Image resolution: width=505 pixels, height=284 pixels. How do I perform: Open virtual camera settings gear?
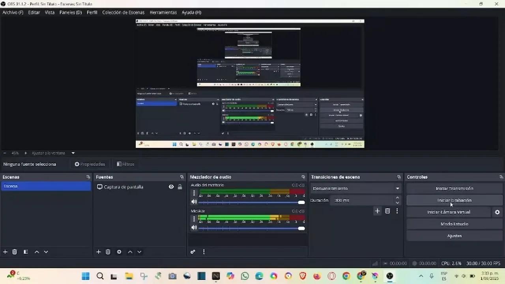point(497,212)
